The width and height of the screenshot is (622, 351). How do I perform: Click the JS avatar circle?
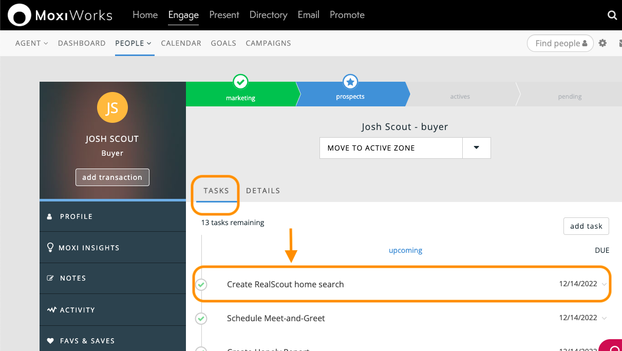click(x=112, y=108)
